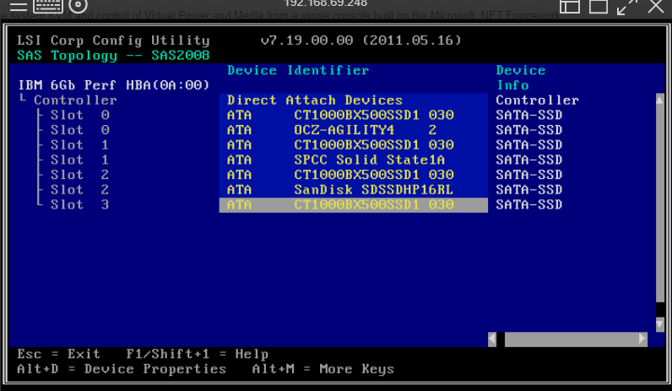This screenshot has height=391, width=672.
Task: Click the horizontal scrollbar left arrow
Action: tap(492, 339)
